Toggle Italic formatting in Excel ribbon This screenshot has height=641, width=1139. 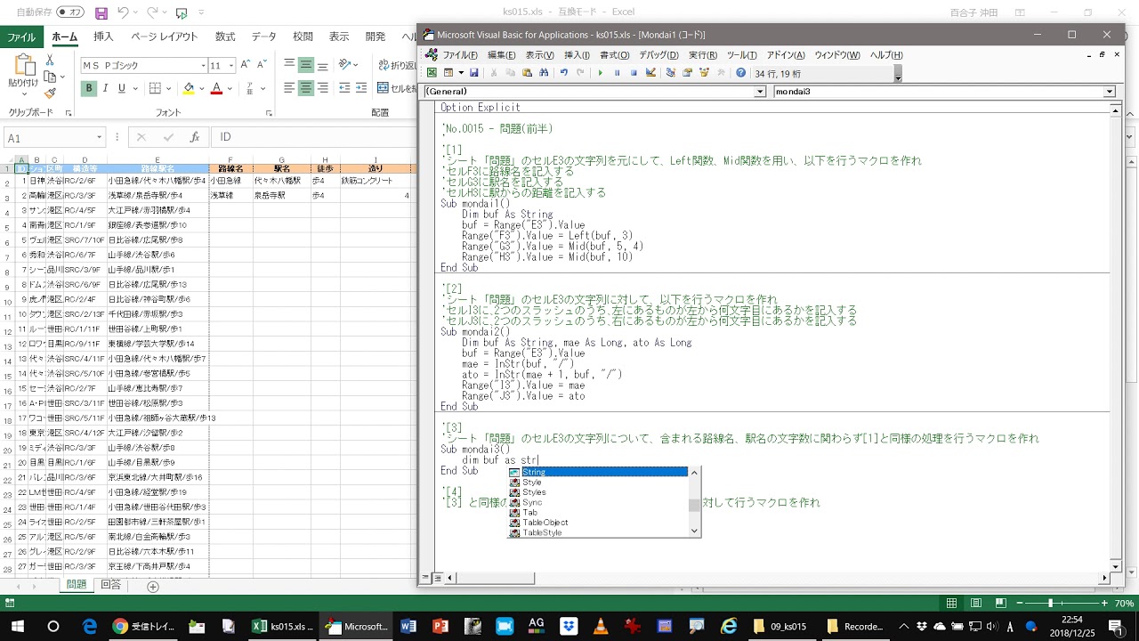click(x=105, y=88)
